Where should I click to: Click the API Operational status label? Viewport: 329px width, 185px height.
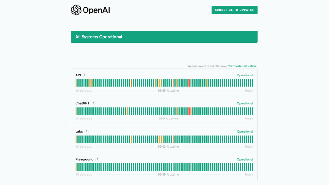(245, 75)
